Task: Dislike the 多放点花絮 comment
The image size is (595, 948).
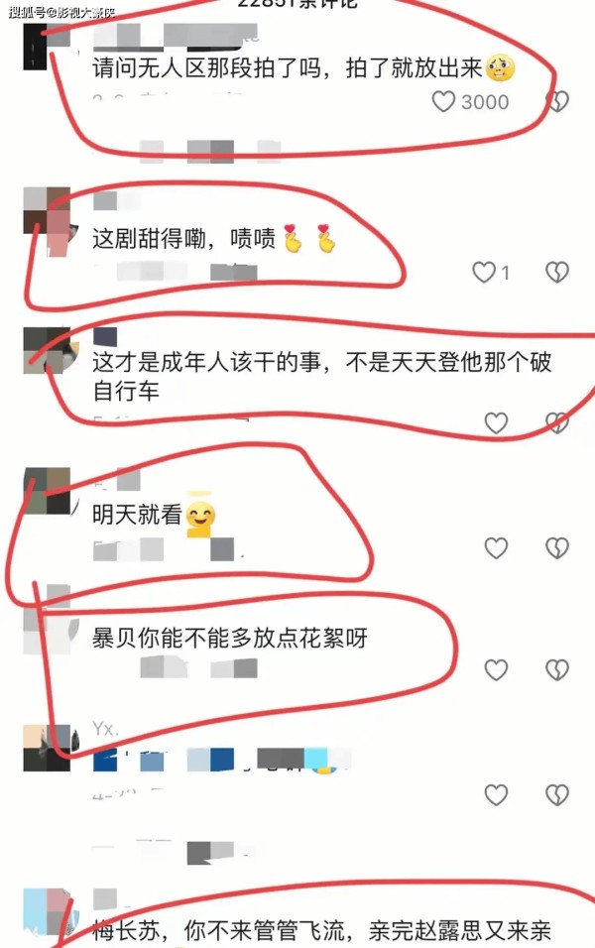Action: pos(557,669)
